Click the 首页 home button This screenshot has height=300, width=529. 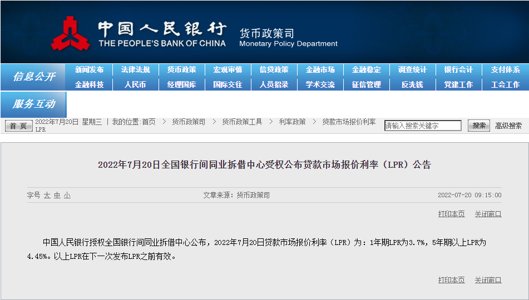point(18,126)
